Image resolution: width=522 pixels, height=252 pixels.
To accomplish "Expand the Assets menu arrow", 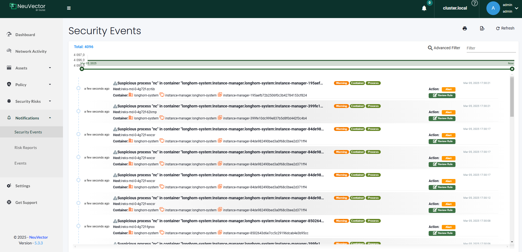I will click(50, 68).
